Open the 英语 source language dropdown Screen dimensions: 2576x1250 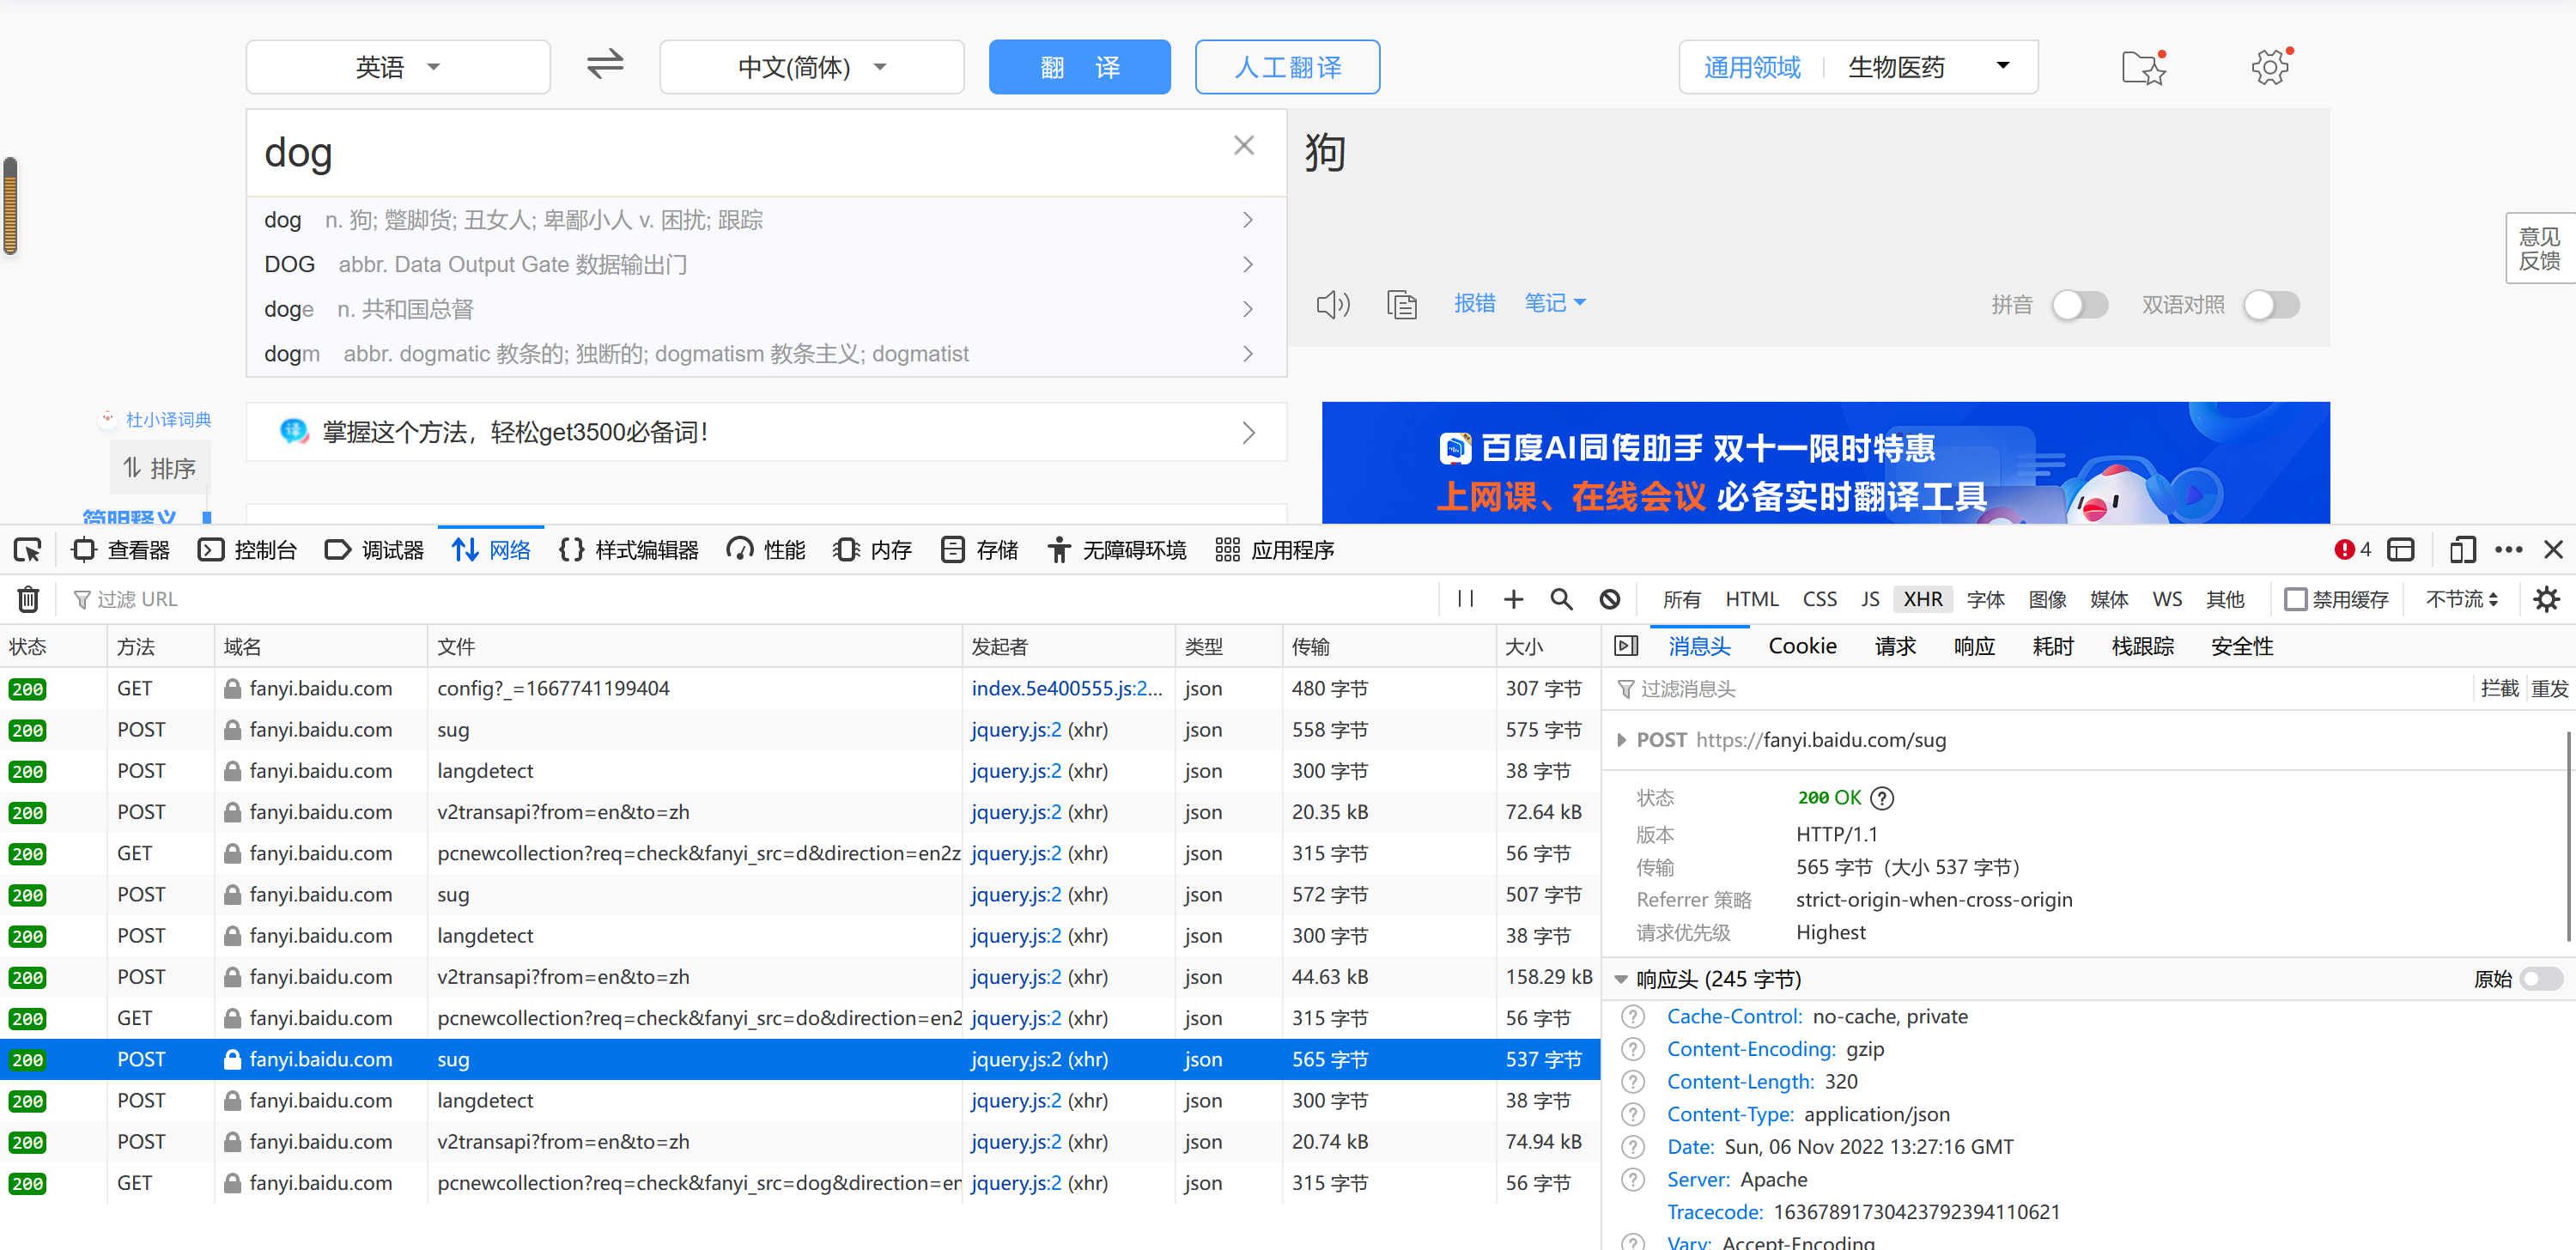[x=397, y=67]
